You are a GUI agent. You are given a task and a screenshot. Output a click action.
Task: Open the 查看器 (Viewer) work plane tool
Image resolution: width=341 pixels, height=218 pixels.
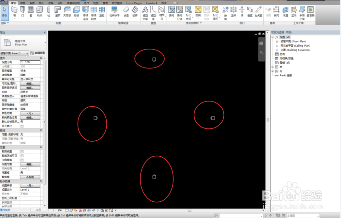(310, 12)
